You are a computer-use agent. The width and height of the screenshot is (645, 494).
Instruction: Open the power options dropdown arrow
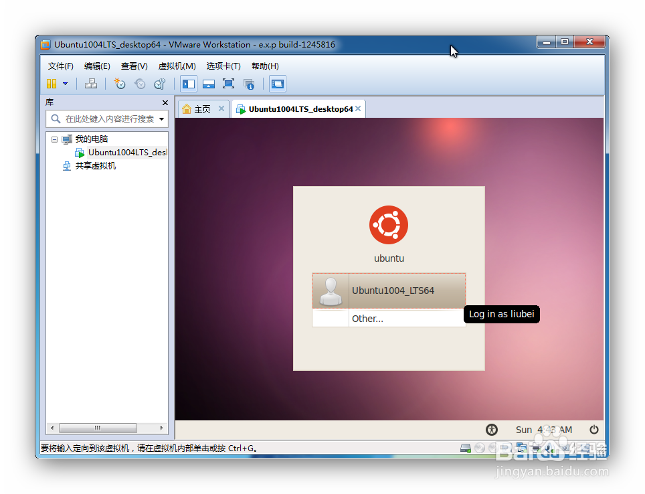pyautogui.click(x=65, y=84)
